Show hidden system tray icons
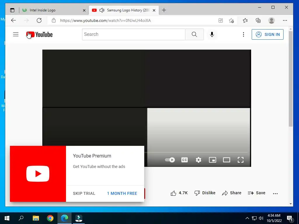This screenshot has height=224, width=299. point(247,218)
